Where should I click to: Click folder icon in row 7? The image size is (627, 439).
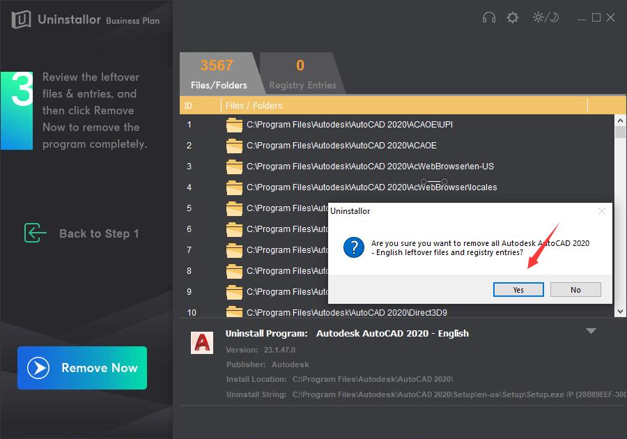click(234, 250)
